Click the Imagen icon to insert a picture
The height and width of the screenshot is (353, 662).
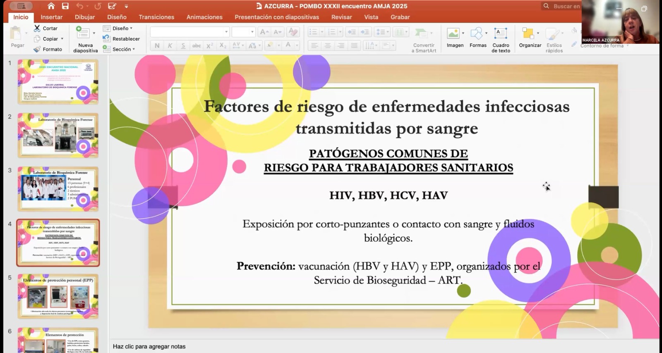click(453, 33)
